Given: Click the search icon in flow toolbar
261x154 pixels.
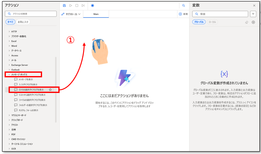Looking at the screenshot, I should (184, 6).
